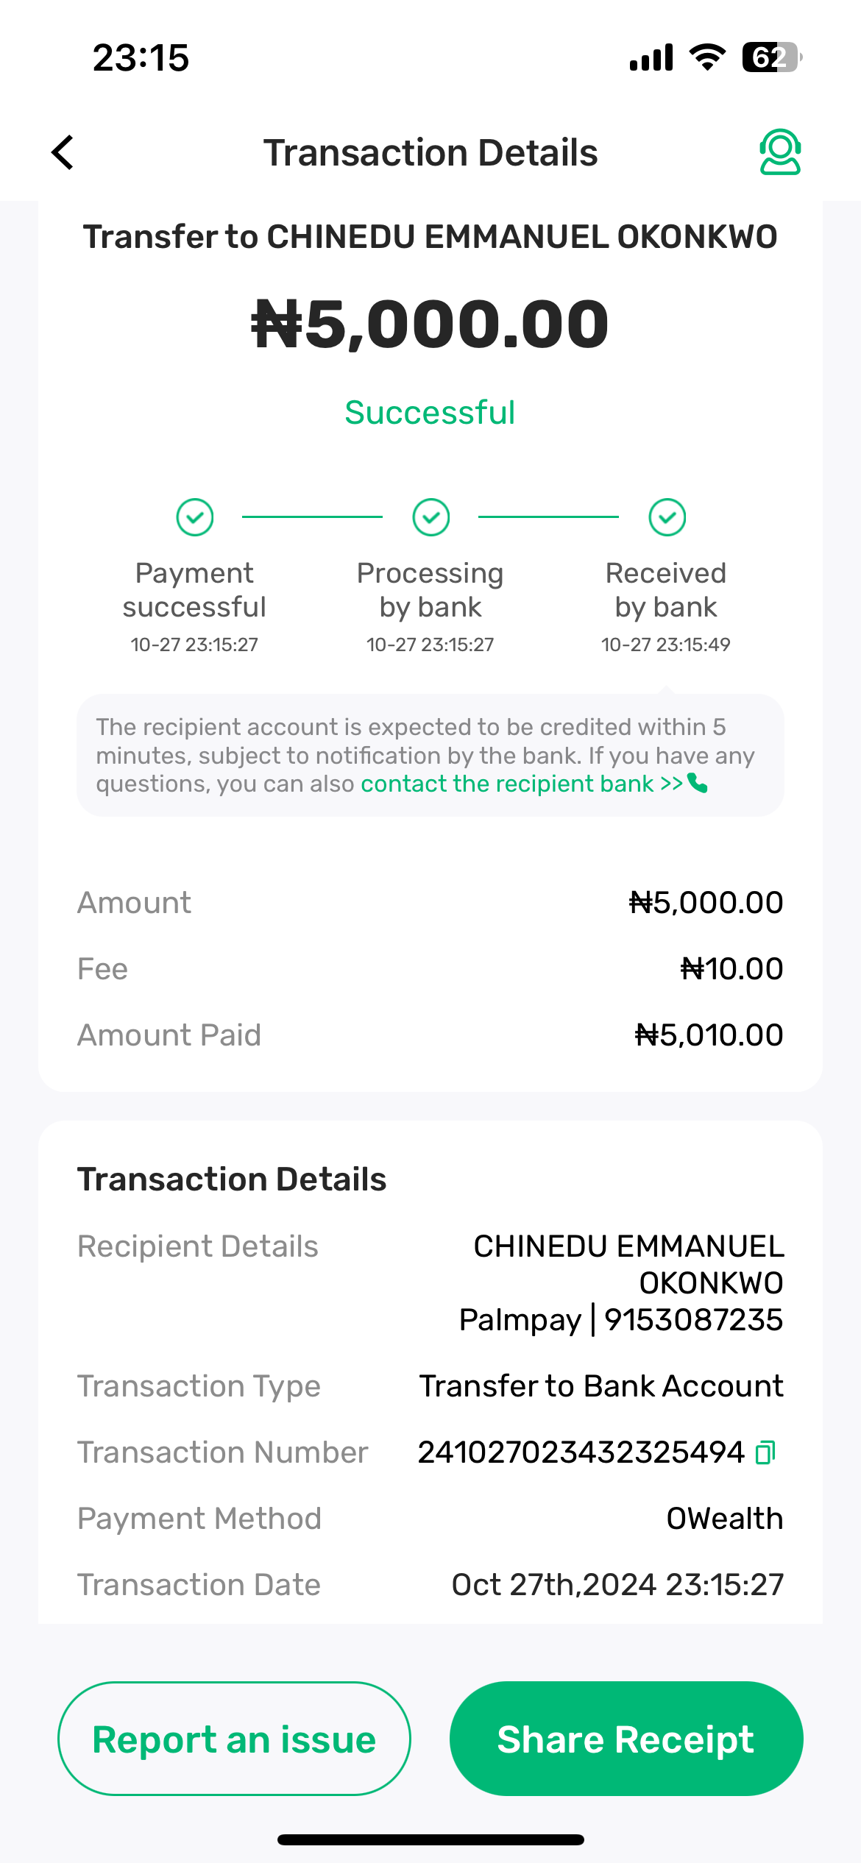Tap the Received by bank checkmark icon

pyautogui.click(x=667, y=517)
